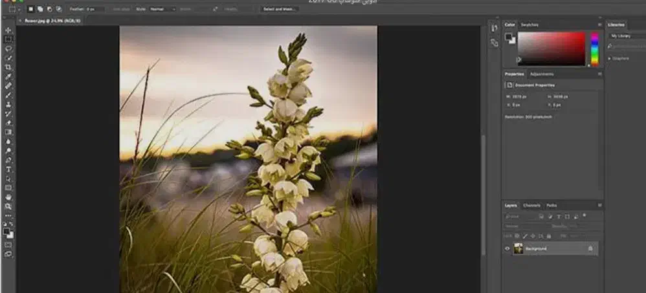The height and width of the screenshot is (293, 646).
Task: Select the Zoom tool
Action: [x=8, y=206]
